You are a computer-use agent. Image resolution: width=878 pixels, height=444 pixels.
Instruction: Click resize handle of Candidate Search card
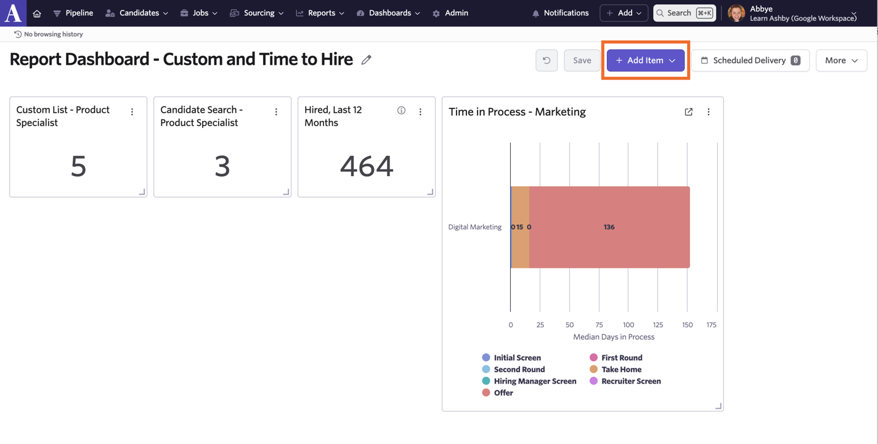point(286,192)
